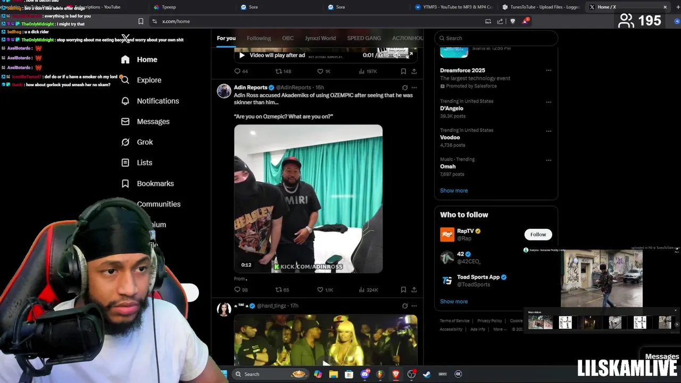This screenshot has width=681, height=383.
Task: Open OBS Studio from the taskbar
Action: [x=411, y=374]
